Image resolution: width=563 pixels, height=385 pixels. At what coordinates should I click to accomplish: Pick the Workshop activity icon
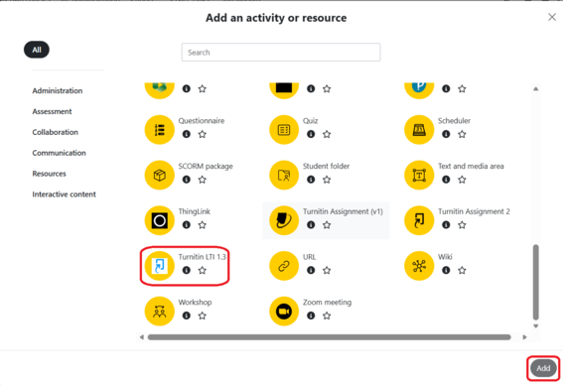tap(160, 312)
